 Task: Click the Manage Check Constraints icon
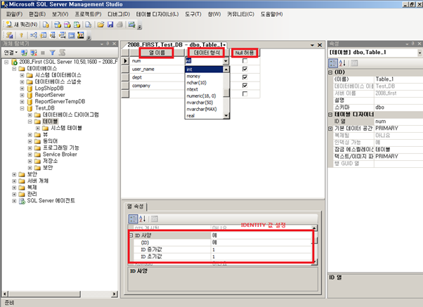tap(72, 35)
